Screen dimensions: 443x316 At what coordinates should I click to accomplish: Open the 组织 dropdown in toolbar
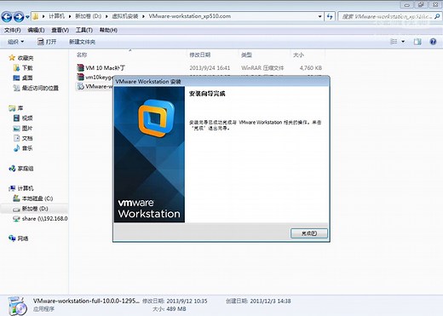(15, 42)
